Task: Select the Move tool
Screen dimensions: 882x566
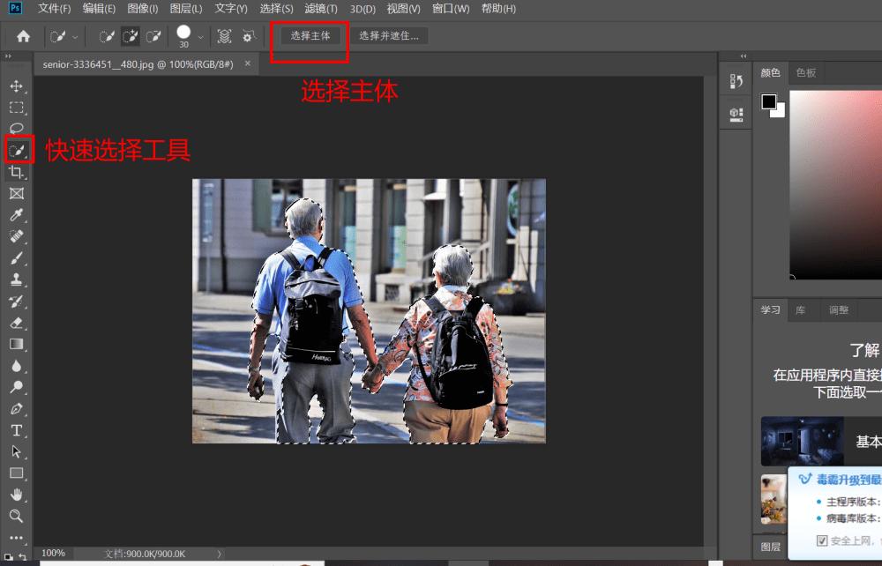Action: 16,86
